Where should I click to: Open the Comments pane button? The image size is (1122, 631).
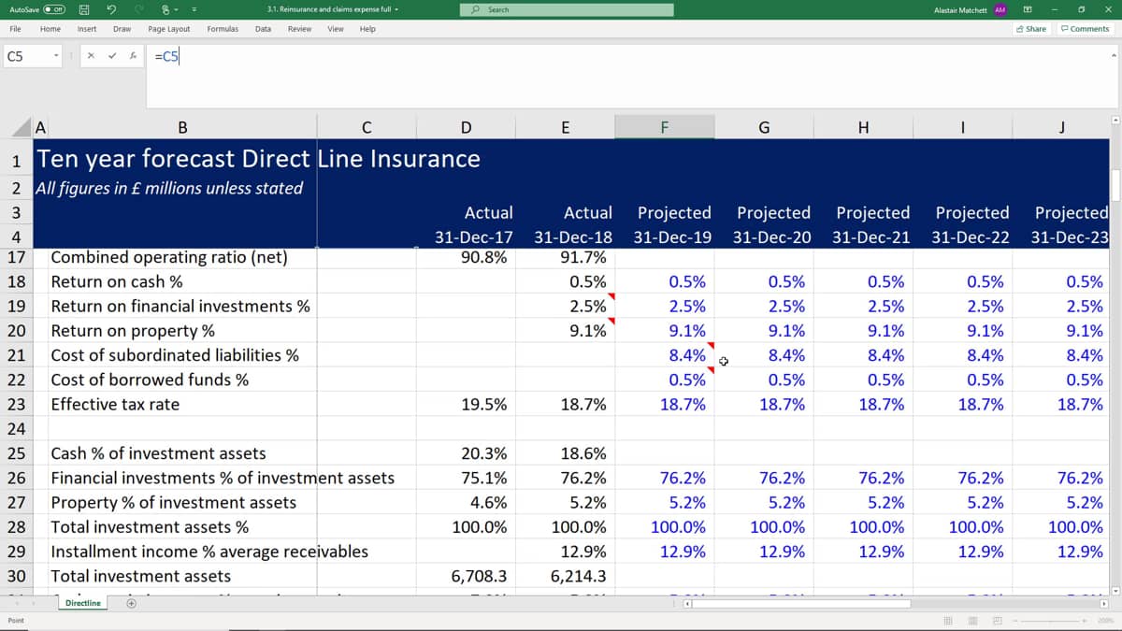pos(1085,29)
